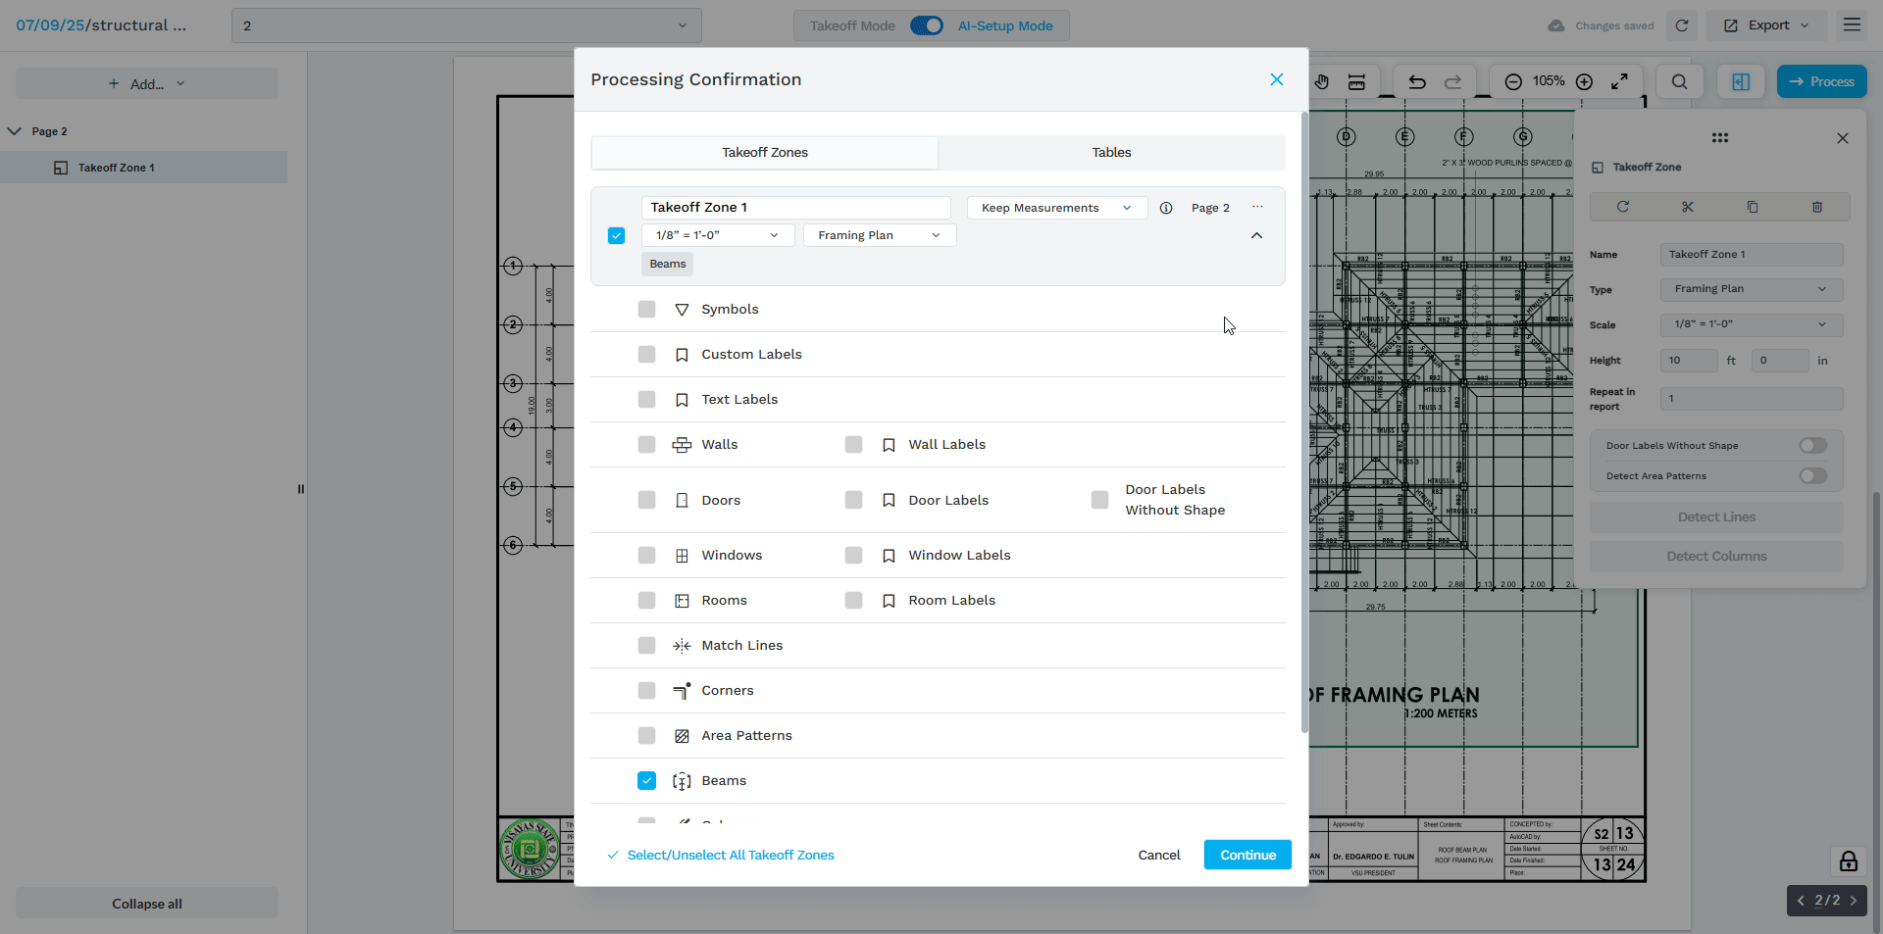Click the refresh icon next to Export
The height and width of the screenshot is (934, 1883).
click(1682, 25)
